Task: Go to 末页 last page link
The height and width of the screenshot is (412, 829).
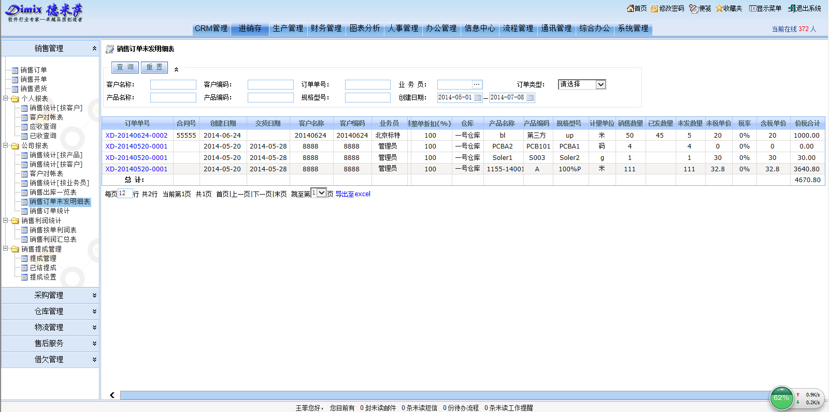Action: [x=280, y=194]
